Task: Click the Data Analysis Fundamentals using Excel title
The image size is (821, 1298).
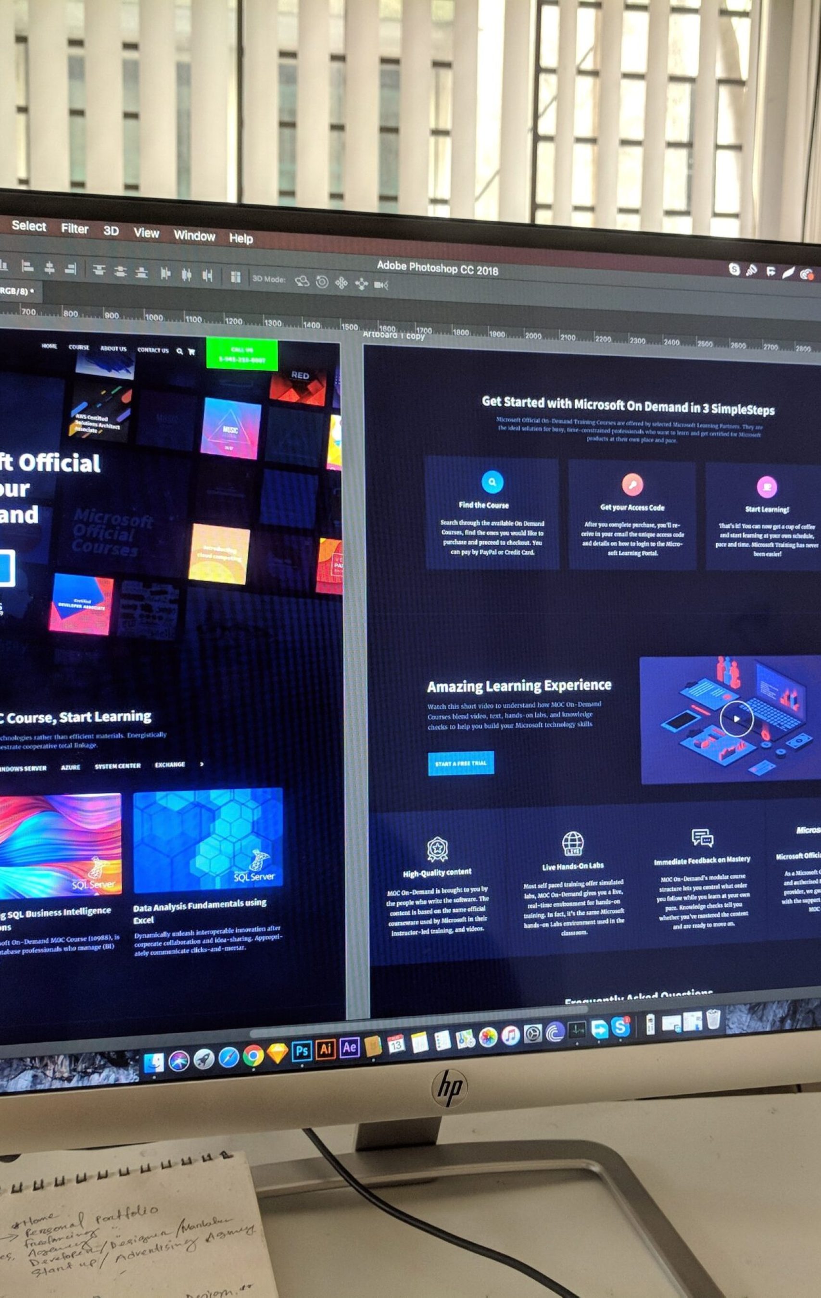Action: pyautogui.click(x=200, y=911)
